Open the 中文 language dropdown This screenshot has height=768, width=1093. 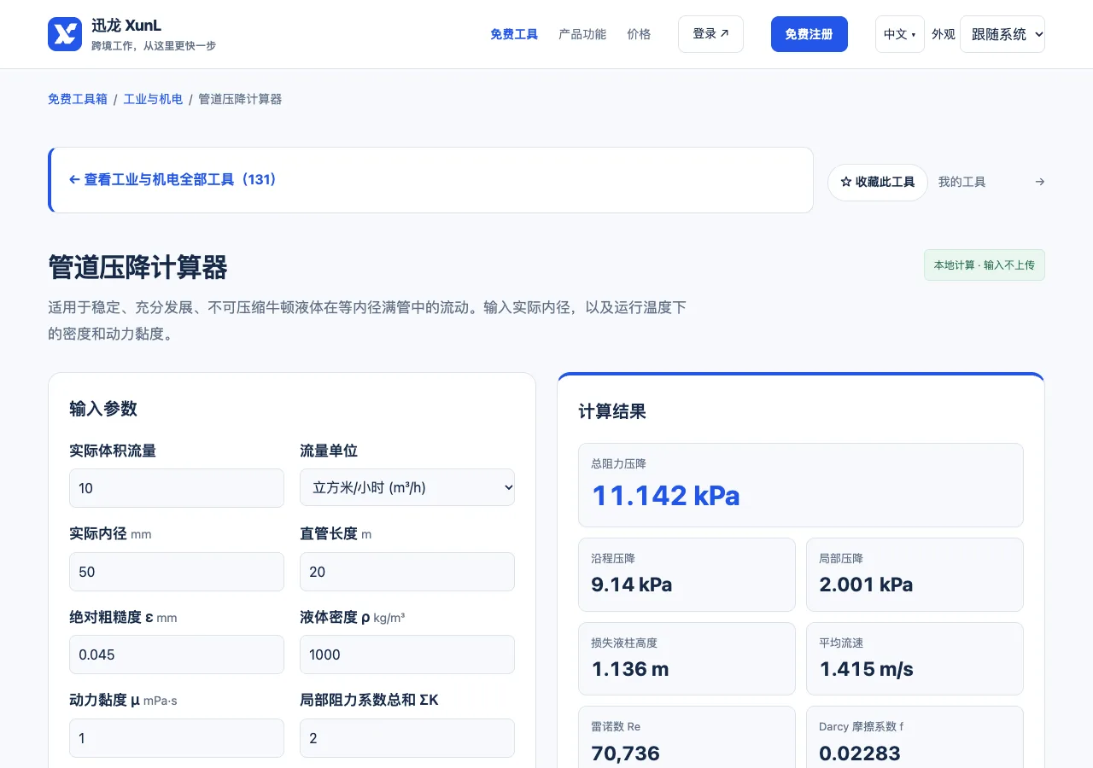[x=899, y=34]
